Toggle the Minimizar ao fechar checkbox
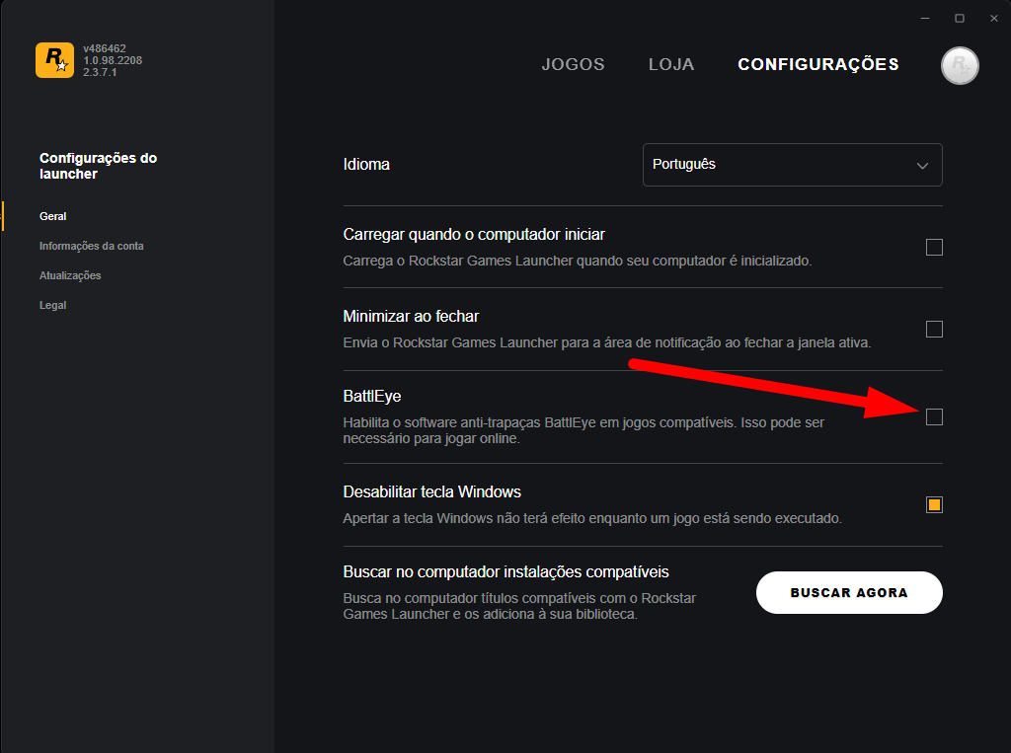Screen dimensions: 1011x753 click(x=934, y=329)
